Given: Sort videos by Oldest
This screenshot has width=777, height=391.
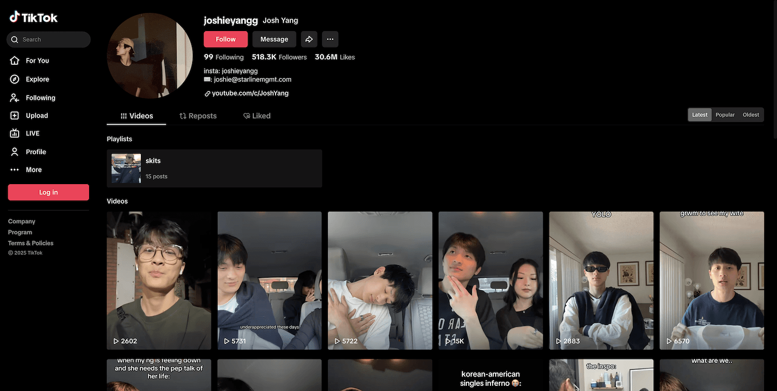Looking at the screenshot, I should click(x=751, y=115).
